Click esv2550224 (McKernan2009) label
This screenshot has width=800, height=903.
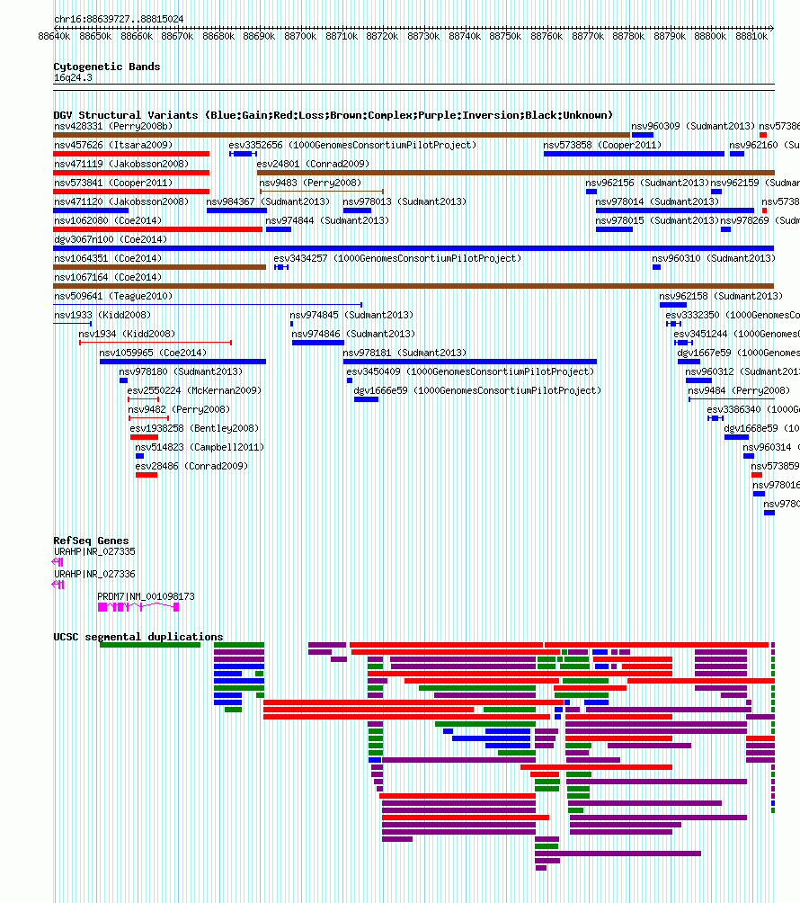click(194, 391)
